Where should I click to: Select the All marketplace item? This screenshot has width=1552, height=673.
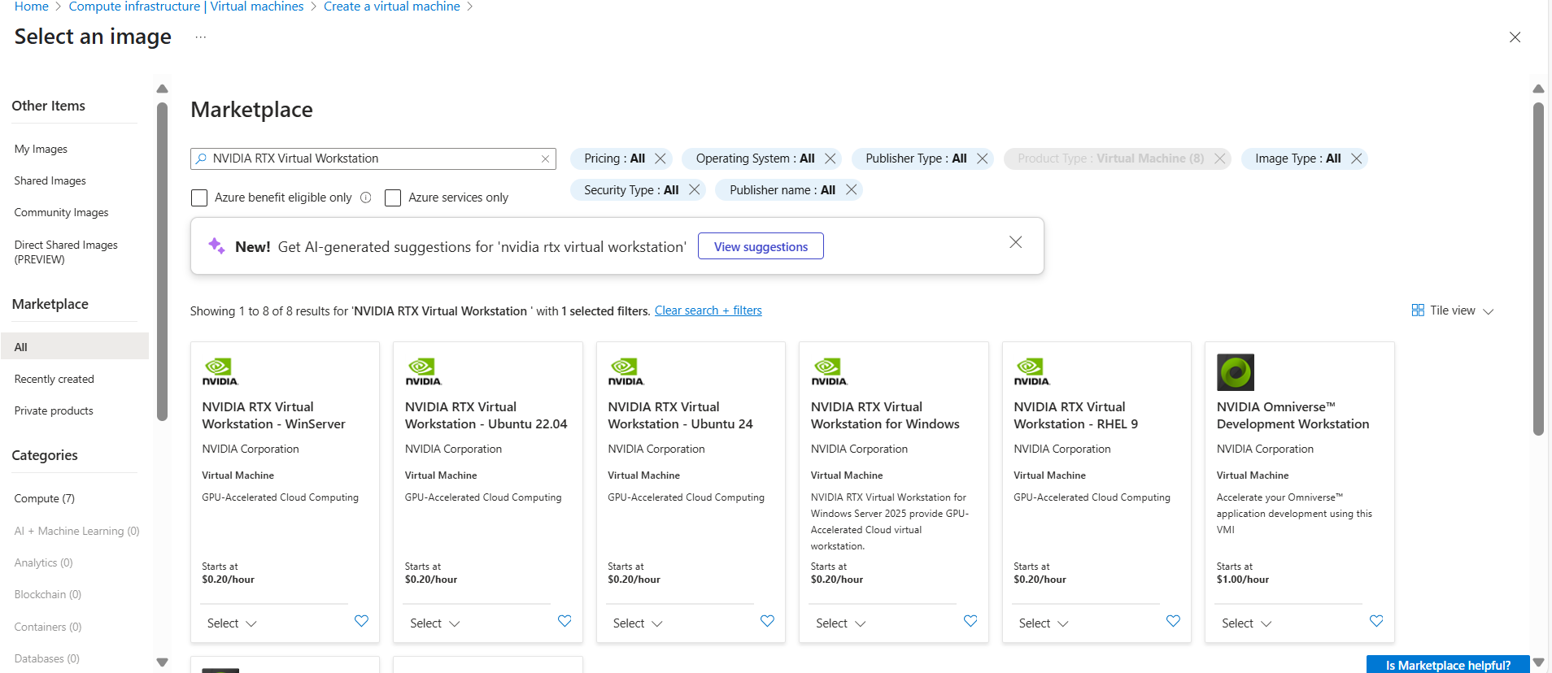(x=75, y=347)
